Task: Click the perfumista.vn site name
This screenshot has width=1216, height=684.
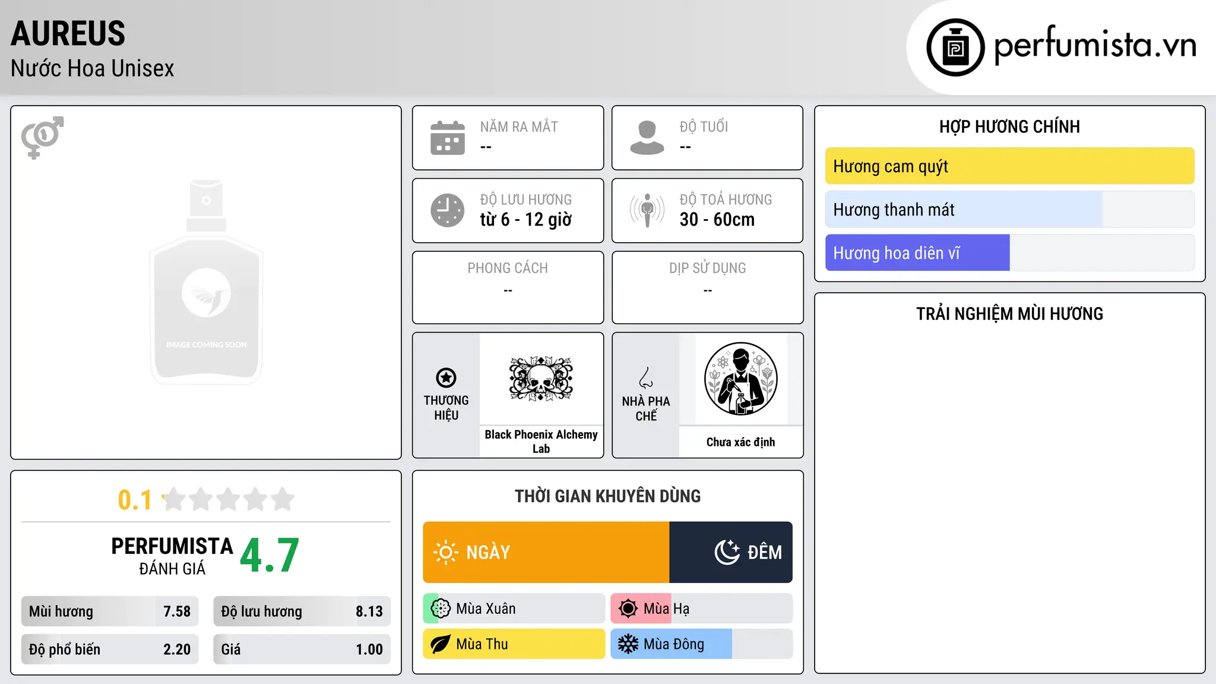Action: pos(1095,45)
